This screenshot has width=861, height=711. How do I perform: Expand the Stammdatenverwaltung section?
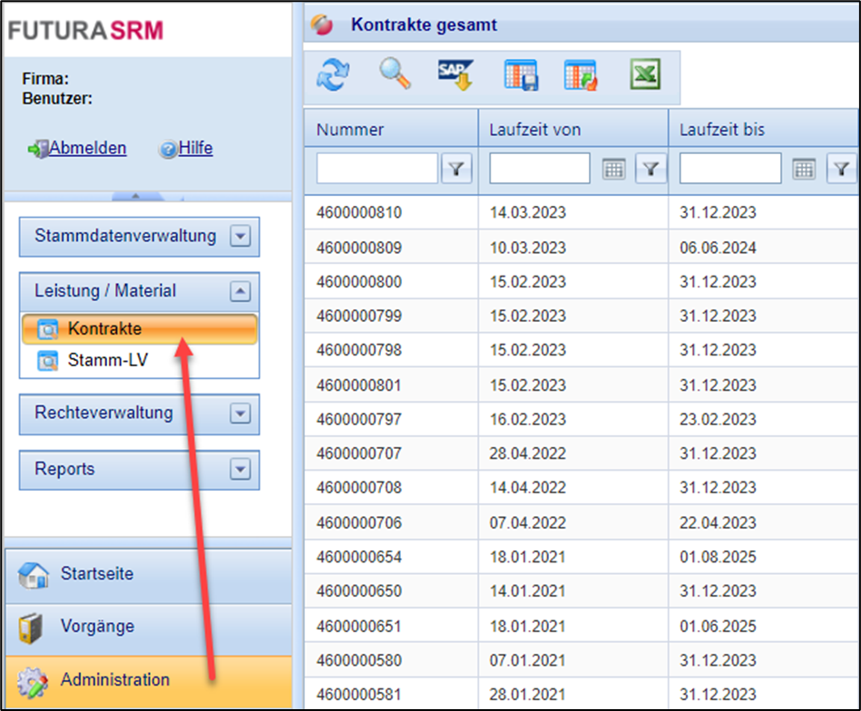[x=240, y=237]
